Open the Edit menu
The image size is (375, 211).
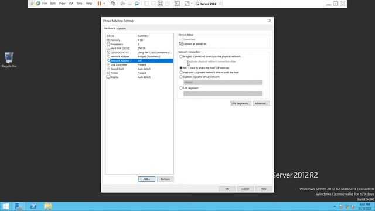point(53,4)
